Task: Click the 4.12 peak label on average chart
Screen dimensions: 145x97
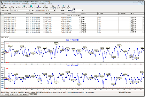Action: 56,43
